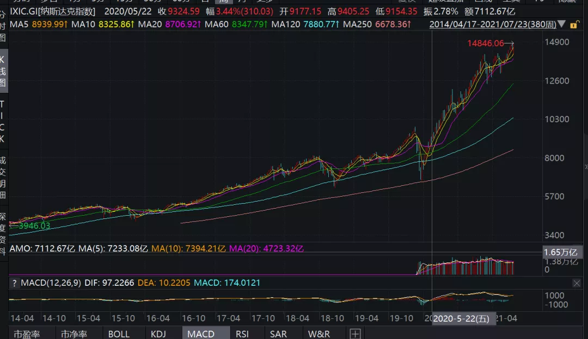The image size is (588, 339).
Task: Click the MA10 8325.86 label
Action: point(103,24)
